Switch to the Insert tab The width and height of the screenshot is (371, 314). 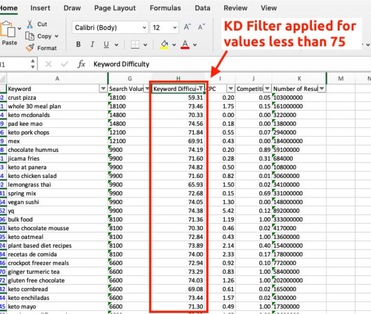click(40, 8)
